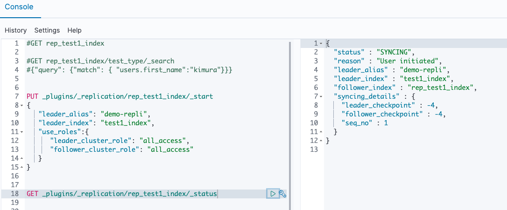Screen dimensions: 507x210
Task: Click the "use_roles" key in the editor
Action: (59, 132)
